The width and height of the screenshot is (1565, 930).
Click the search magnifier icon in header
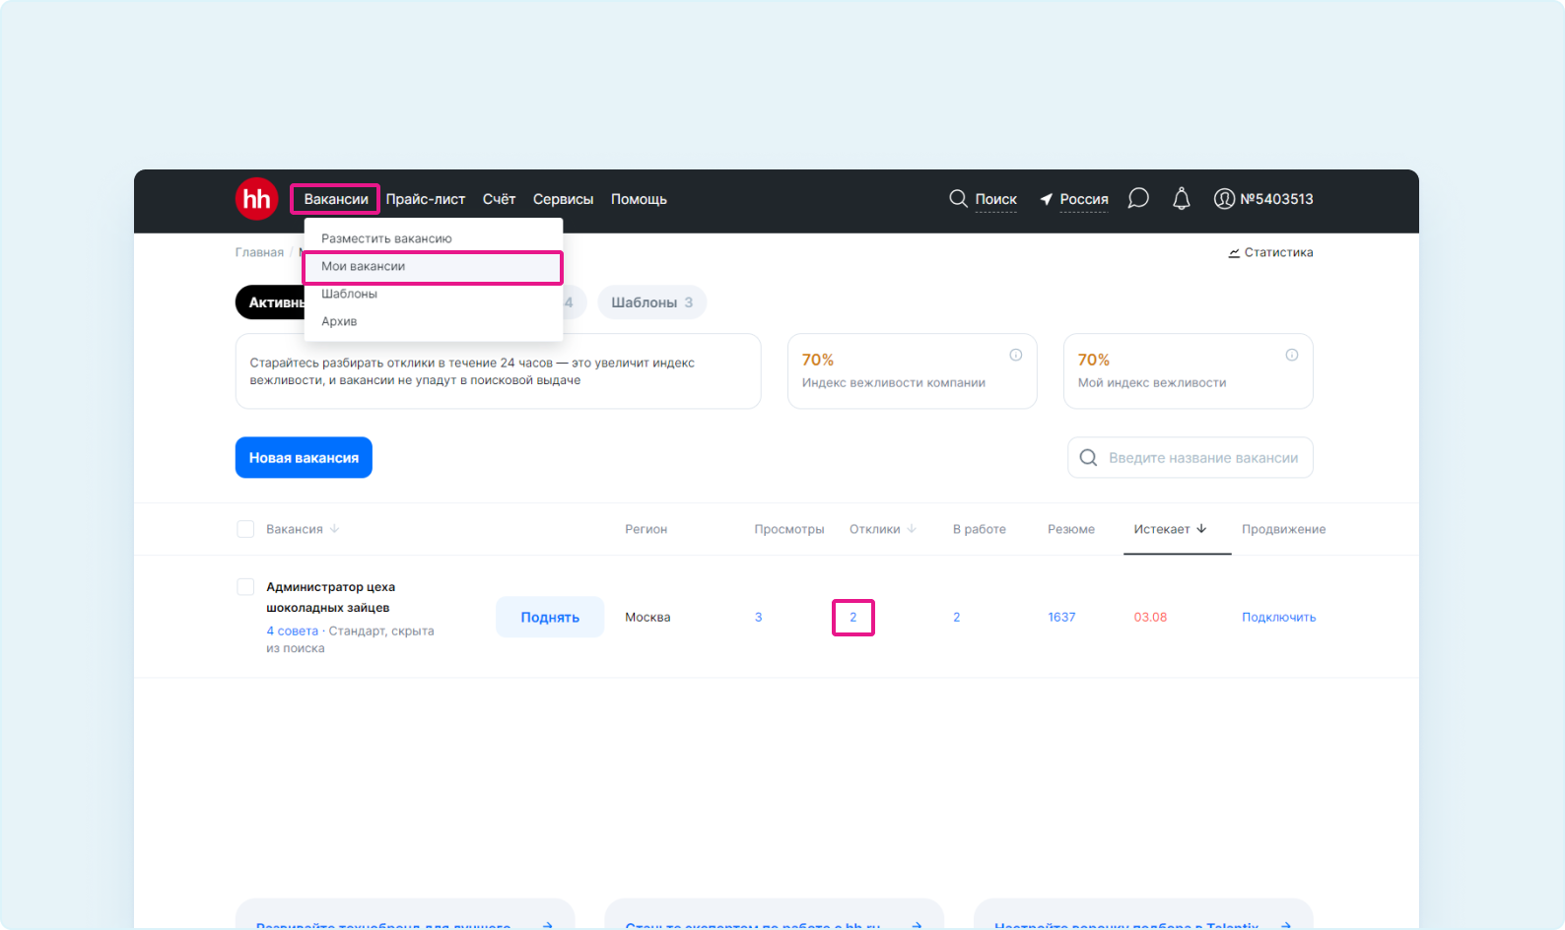(x=958, y=199)
